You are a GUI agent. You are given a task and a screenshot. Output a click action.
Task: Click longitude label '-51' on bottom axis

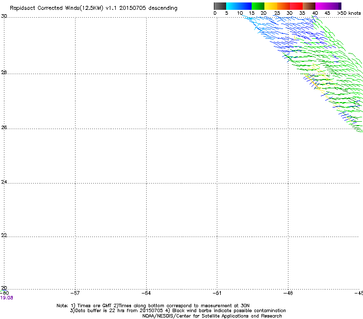(217, 293)
